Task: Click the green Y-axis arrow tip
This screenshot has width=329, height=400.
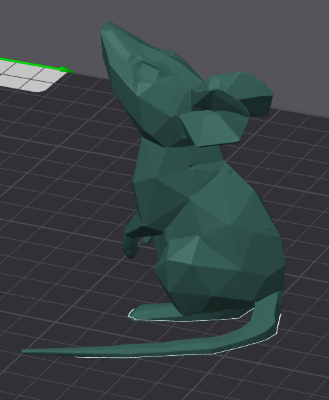Action: (x=68, y=70)
